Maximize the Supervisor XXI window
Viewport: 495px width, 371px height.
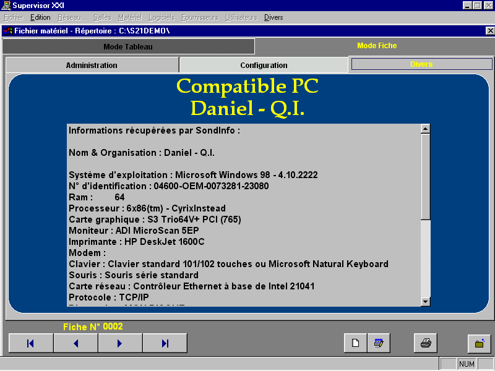478,6
